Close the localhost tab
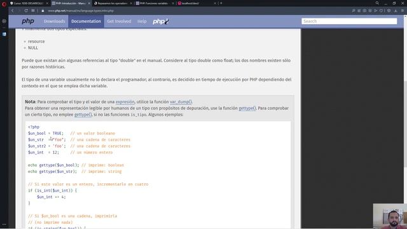 coord(215,3)
